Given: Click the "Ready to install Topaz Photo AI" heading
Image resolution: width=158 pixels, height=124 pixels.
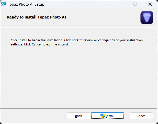Looking at the screenshot, I should click(36, 17).
